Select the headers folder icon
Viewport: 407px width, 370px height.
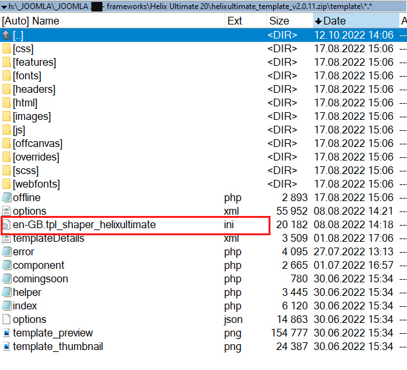[x=6, y=89]
